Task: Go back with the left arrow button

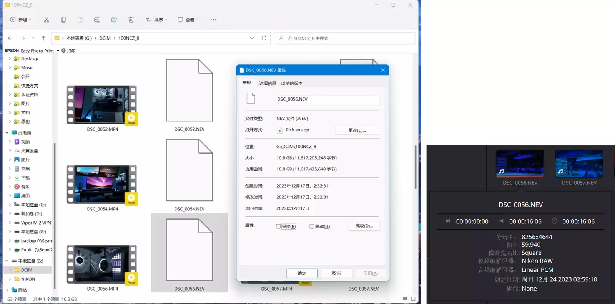Action: 10,38
